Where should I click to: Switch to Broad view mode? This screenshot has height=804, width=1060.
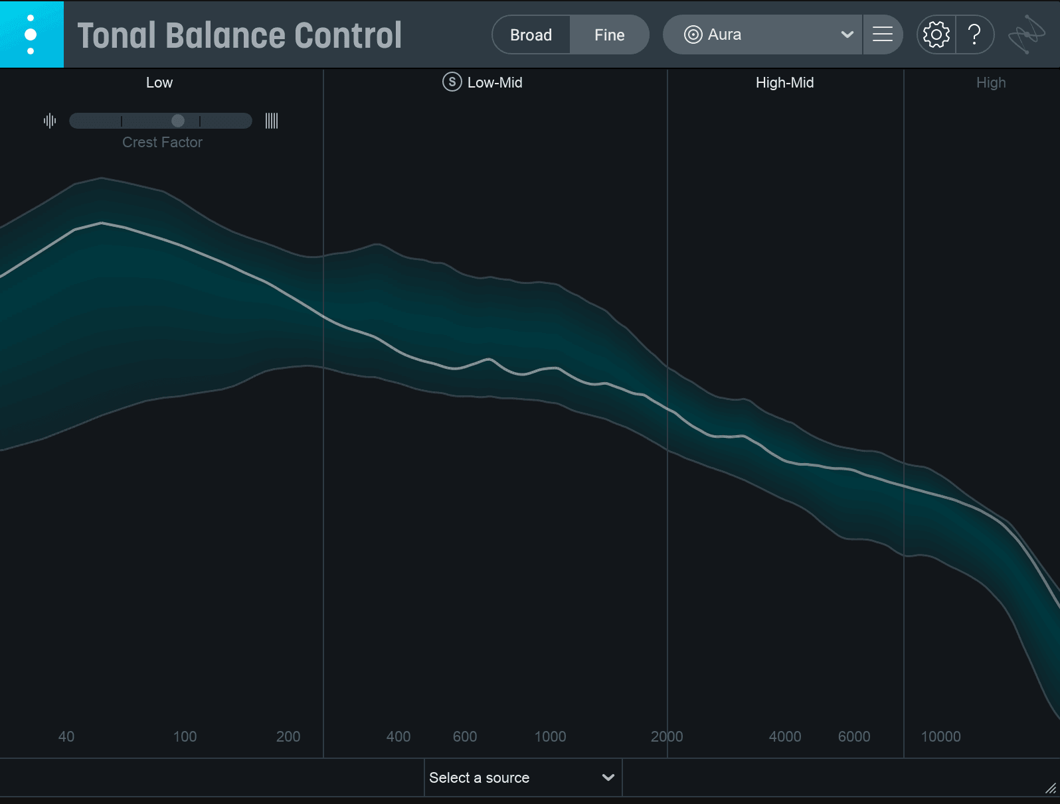click(531, 34)
